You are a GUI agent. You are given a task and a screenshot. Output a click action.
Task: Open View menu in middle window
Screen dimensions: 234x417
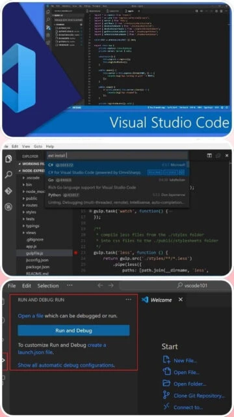(26, 146)
